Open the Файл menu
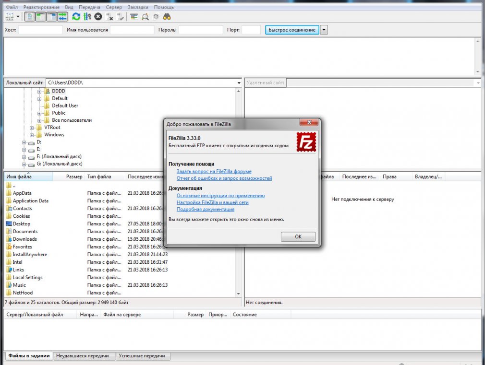 (12, 7)
